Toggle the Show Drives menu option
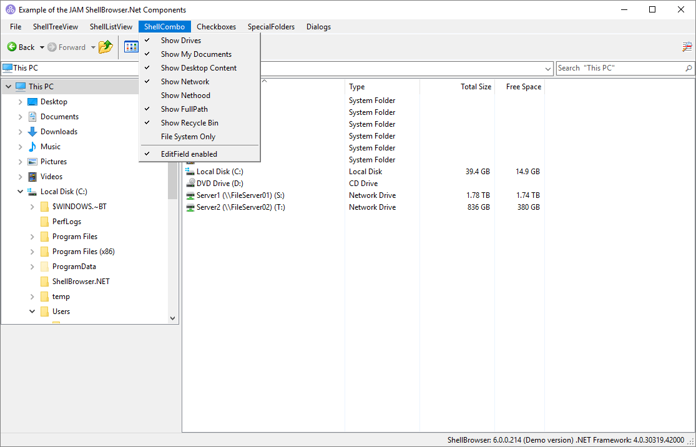 point(181,41)
